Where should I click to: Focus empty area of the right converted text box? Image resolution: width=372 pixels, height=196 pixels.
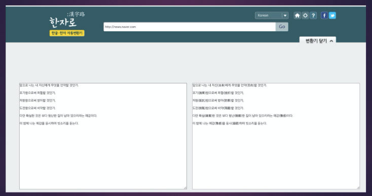coord(276,156)
